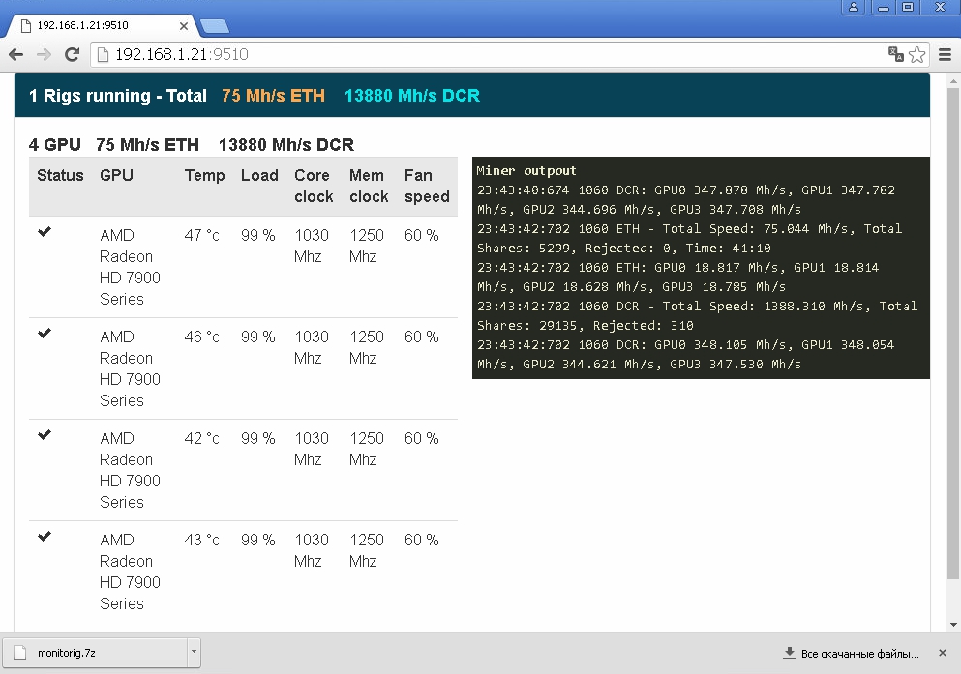Click the '43 °c' temperature cell
Screen dimensions: 961x674
[x=201, y=540]
